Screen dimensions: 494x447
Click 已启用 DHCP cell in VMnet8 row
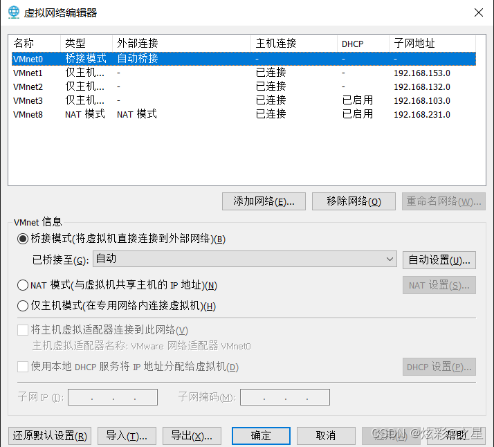(x=357, y=114)
